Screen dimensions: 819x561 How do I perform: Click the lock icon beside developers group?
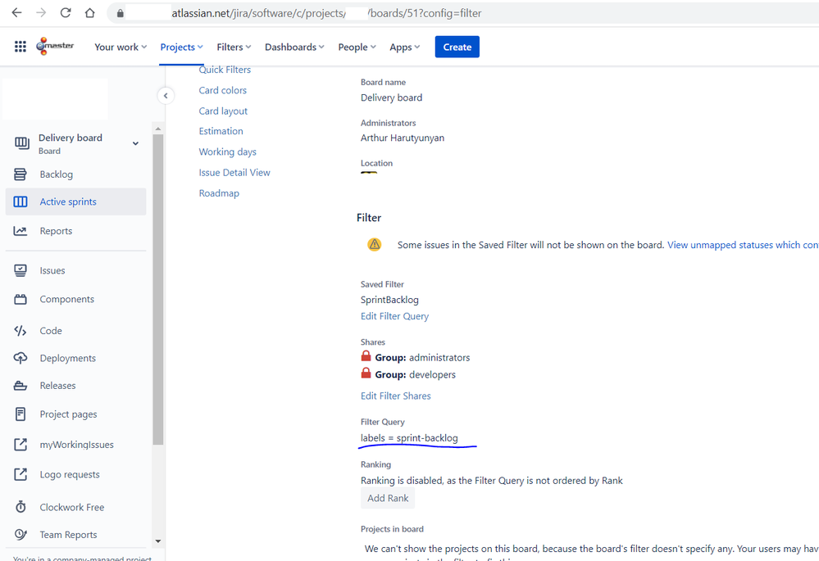coord(366,373)
